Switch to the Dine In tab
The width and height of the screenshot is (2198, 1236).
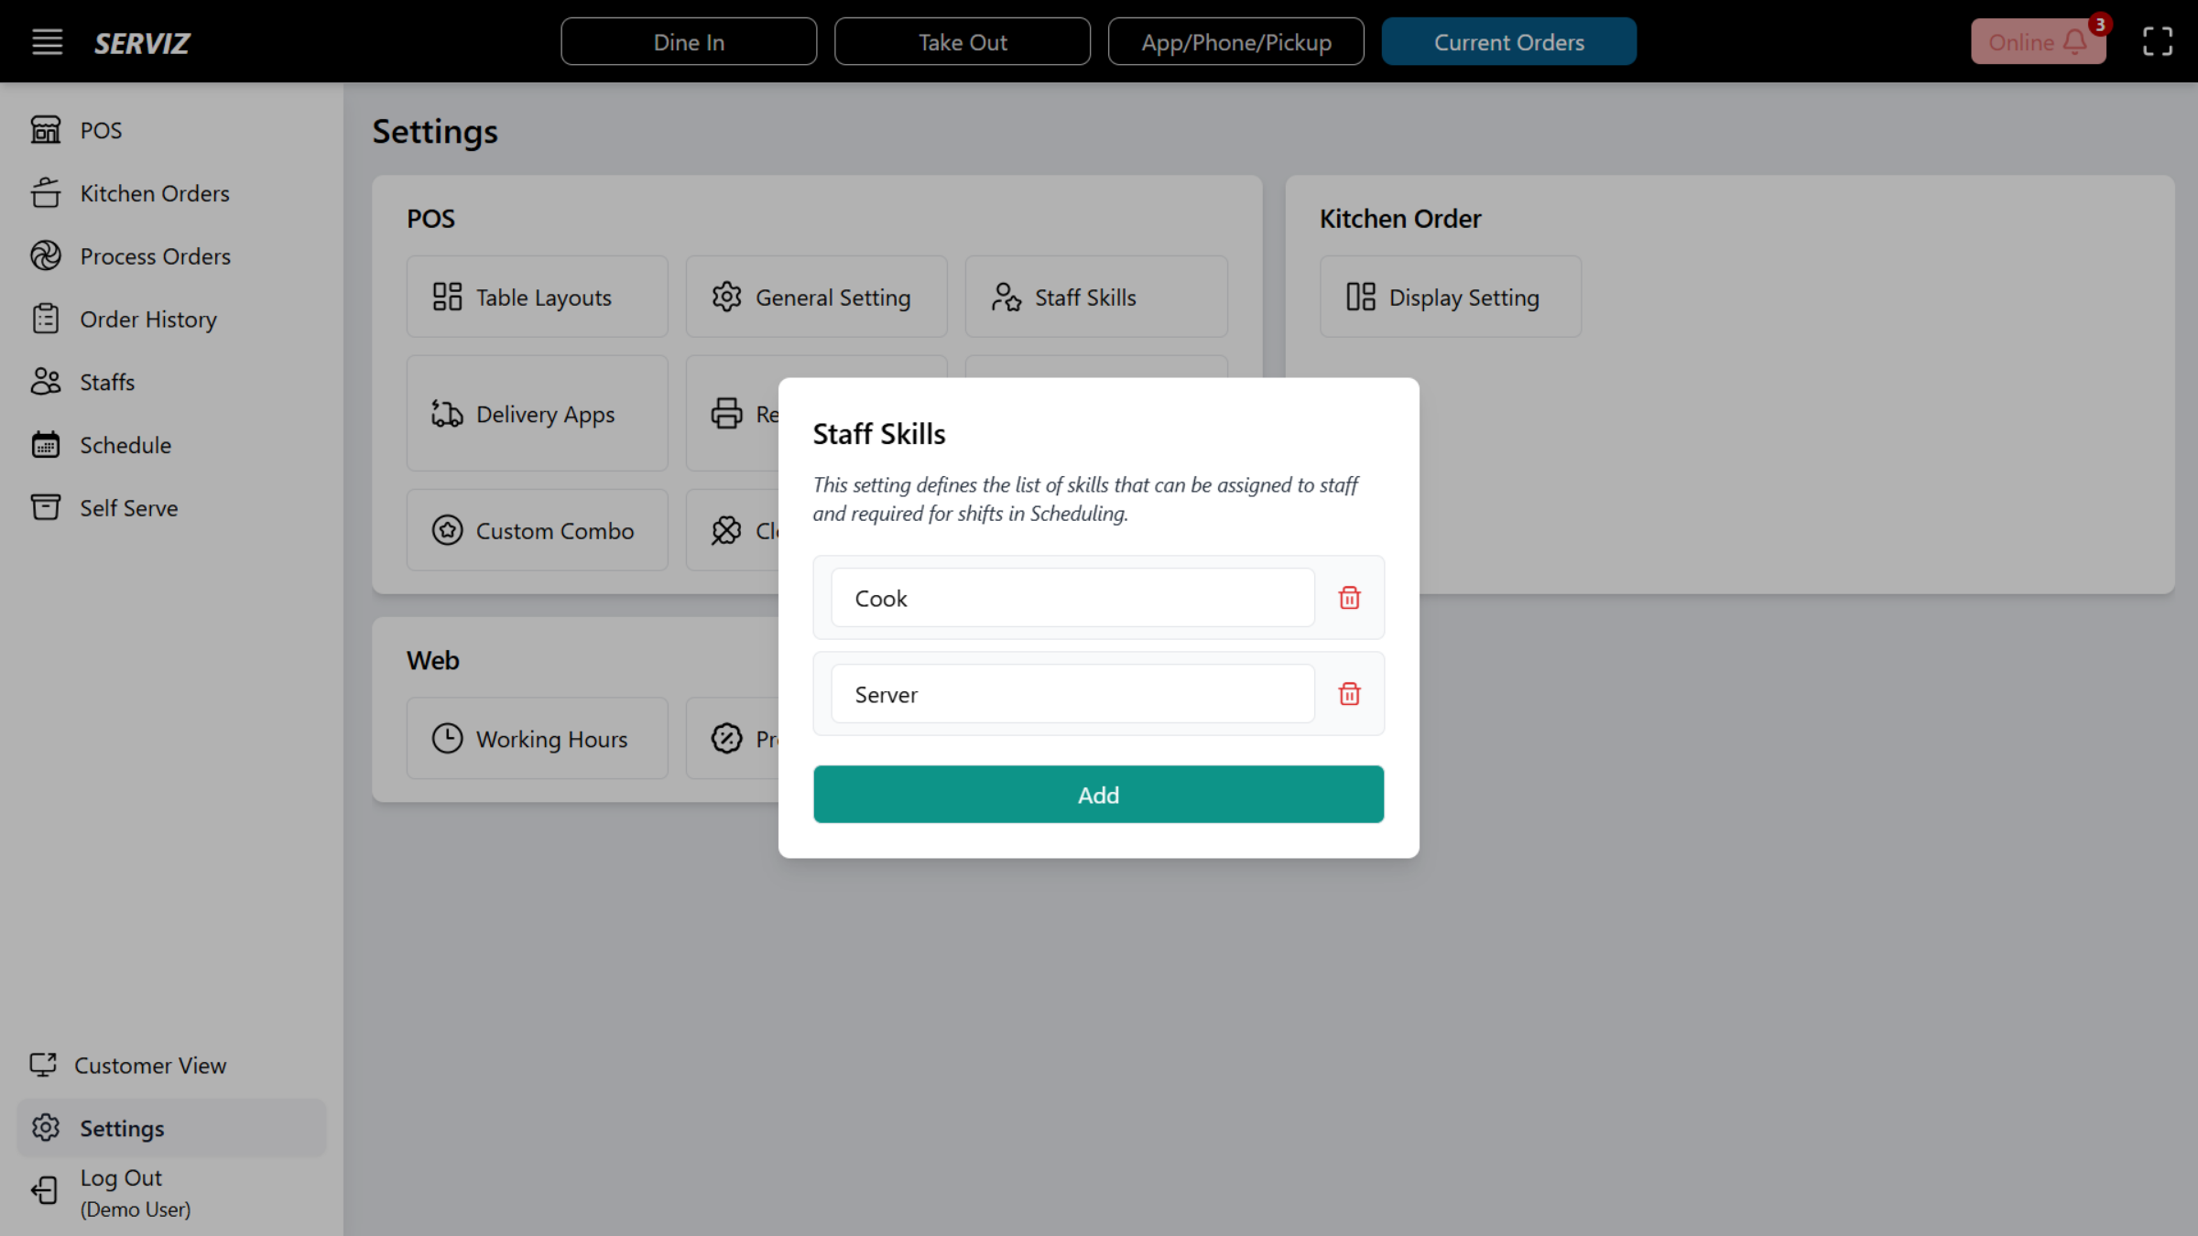pos(689,41)
